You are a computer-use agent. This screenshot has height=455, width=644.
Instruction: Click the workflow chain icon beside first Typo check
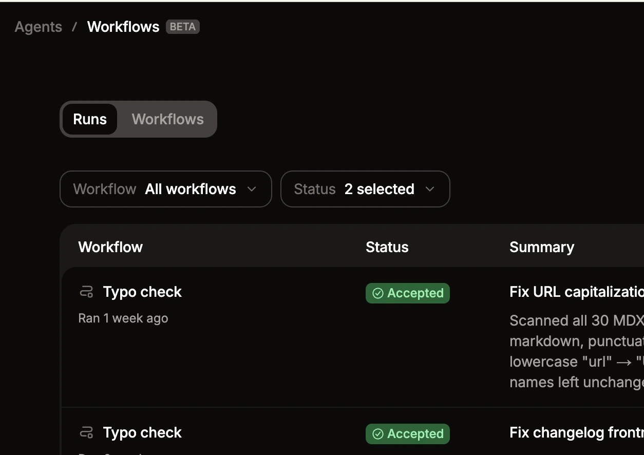(x=86, y=291)
